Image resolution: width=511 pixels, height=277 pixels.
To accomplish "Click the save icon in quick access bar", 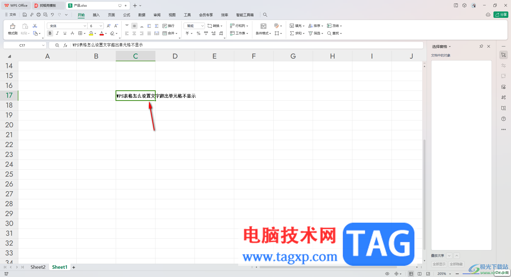I will tap(25, 15).
